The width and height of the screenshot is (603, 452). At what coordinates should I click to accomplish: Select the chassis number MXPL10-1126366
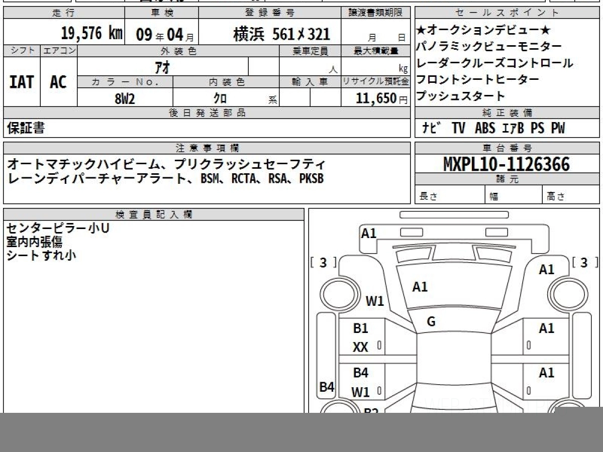tap(507, 164)
